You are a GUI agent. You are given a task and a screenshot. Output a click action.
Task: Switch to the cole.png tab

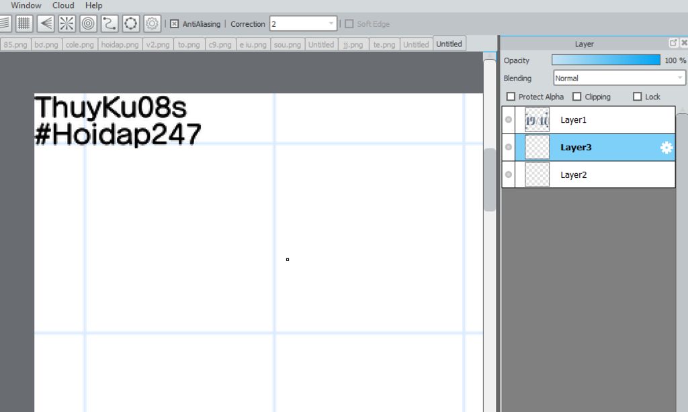[x=79, y=45]
